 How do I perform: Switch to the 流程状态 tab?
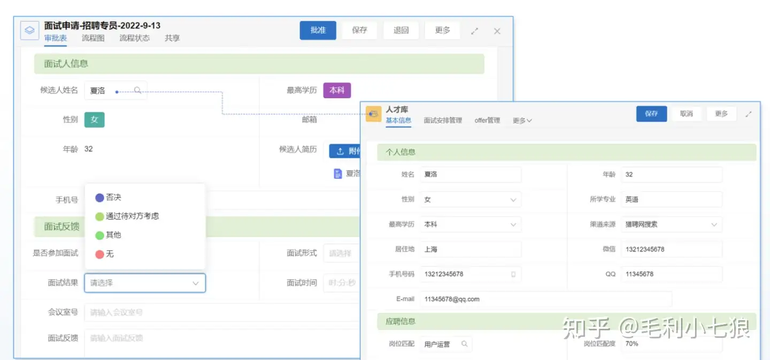pos(135,38)
